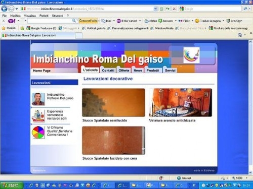Click the Yahoo toolbar search input field
Viewport: 253px width, 189px height.
coord(49,21)
